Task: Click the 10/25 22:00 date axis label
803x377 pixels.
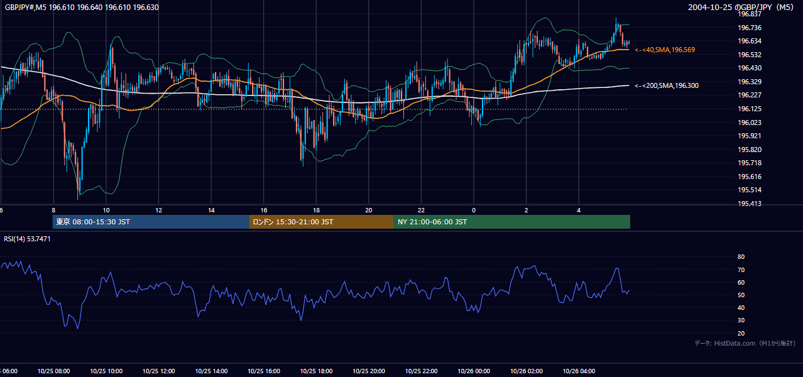Action: [422, 371]
